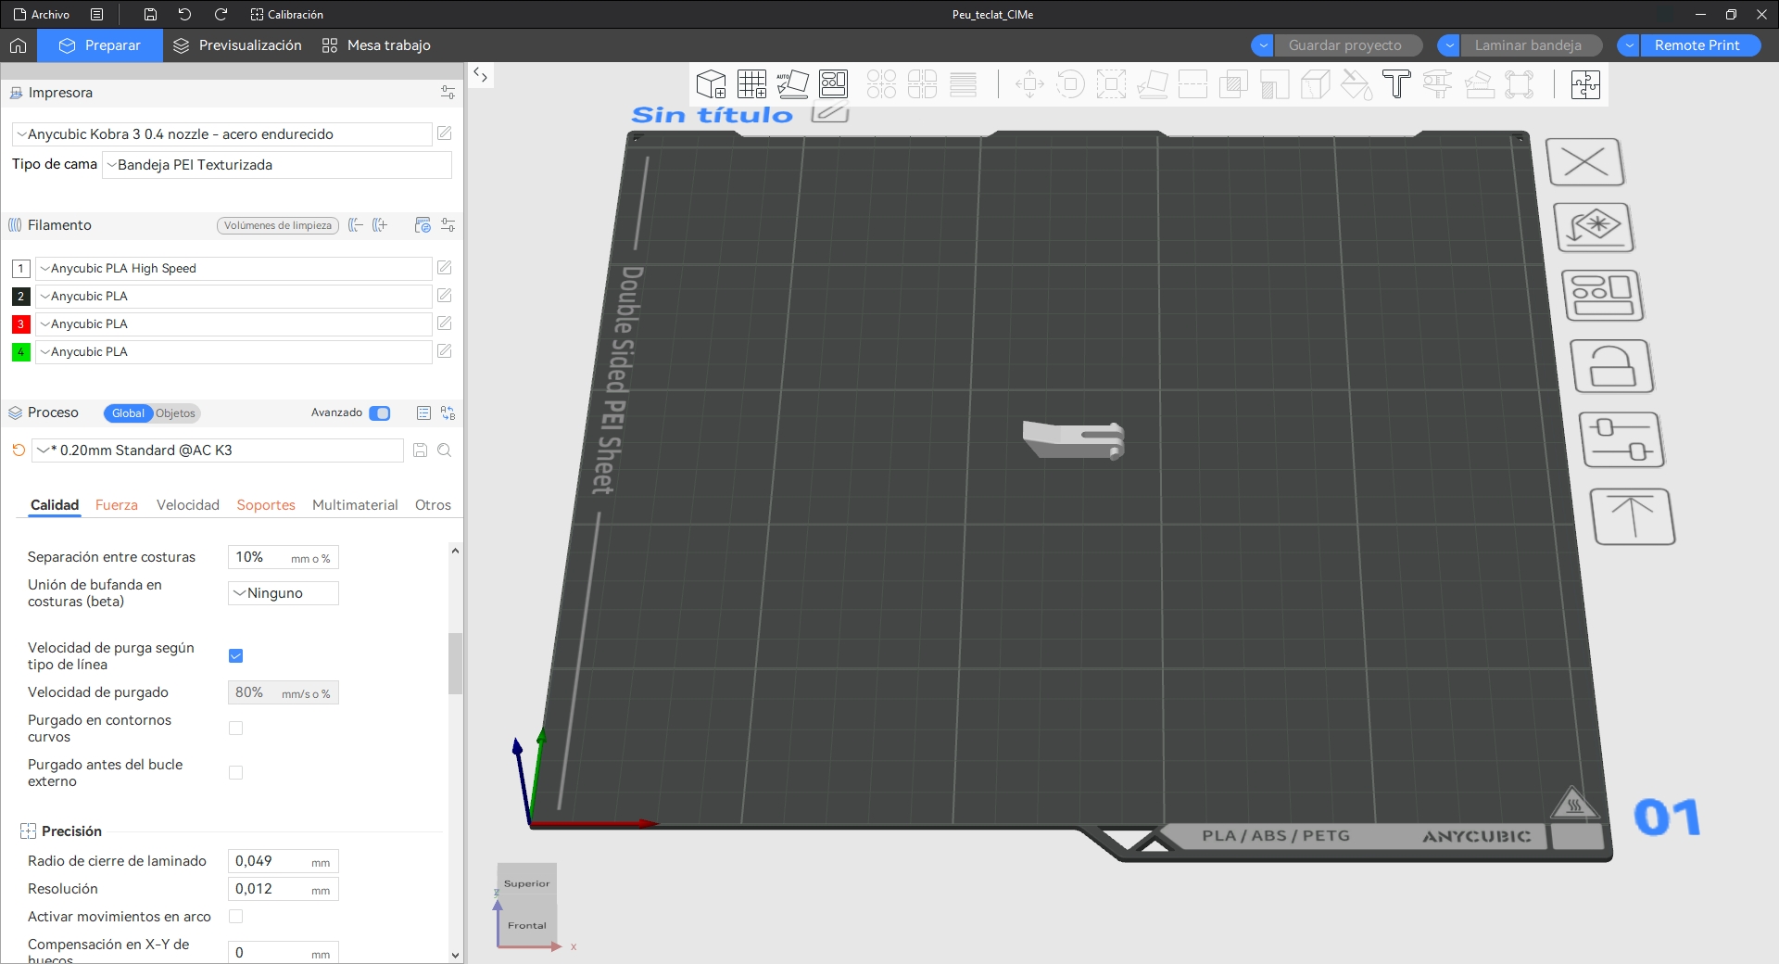
Task: Click the Auto orient toolbar icon
Action: [792, 84]
